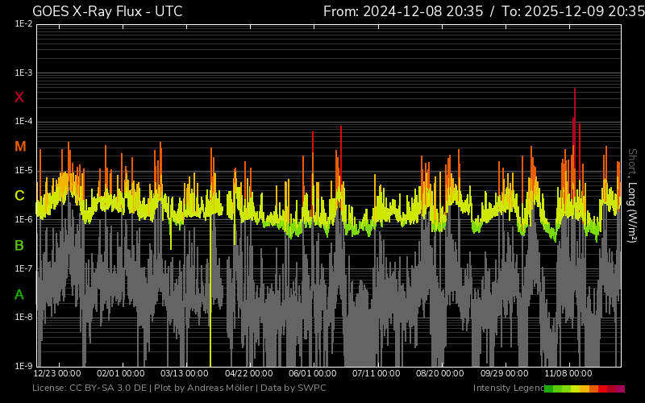Click the Intensity Legend color bar

(584, 388)
